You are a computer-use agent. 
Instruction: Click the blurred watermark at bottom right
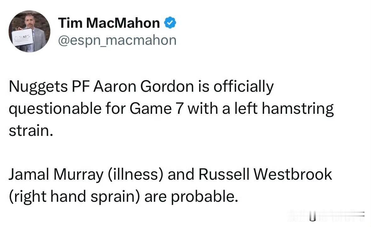tap(327, 216)
